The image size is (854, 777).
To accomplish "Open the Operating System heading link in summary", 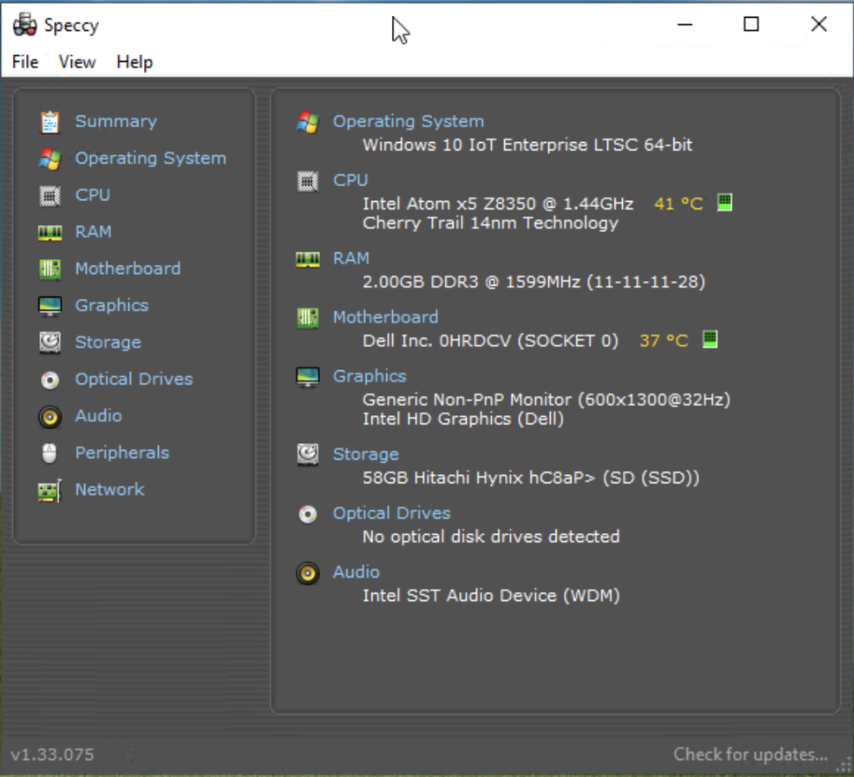I will 409,122.
